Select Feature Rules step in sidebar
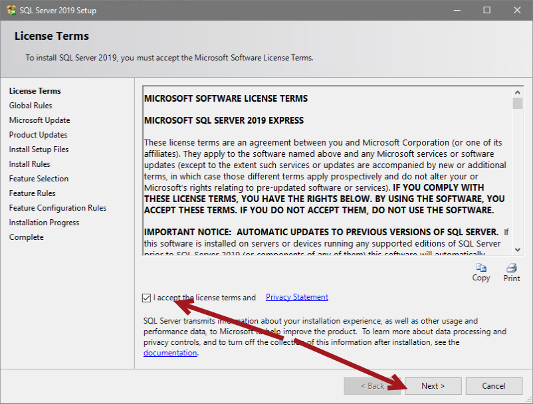Screen dimensions: 533x404 point(33,193)
